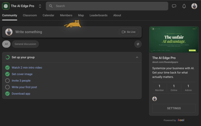201x126 pixels.
Task: Click the Watch 2 min intro video checkmark
Action: [x=8, y=67]
